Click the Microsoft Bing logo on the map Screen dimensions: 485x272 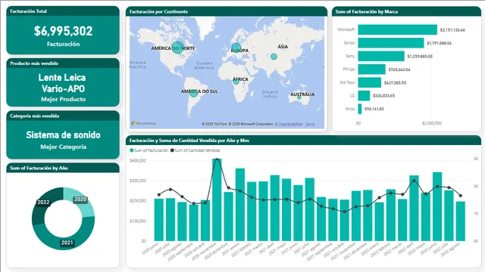pos(143,123)
